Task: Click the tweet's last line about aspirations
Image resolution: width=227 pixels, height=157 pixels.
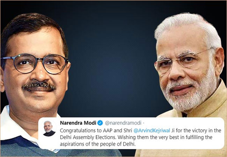Action: click(98, 144)
